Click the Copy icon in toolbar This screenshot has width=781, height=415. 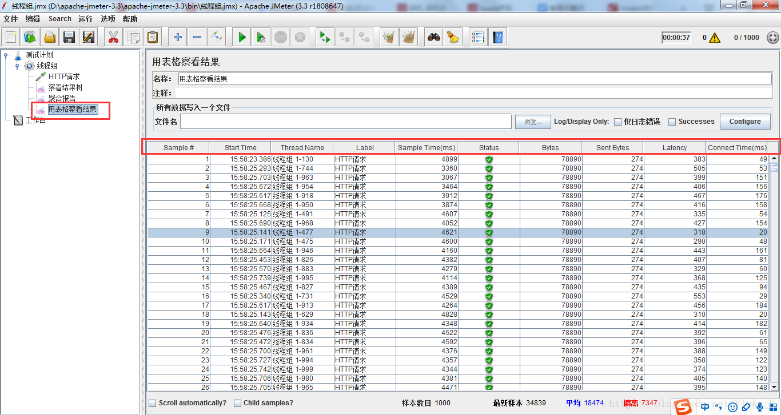coord(133,38)
